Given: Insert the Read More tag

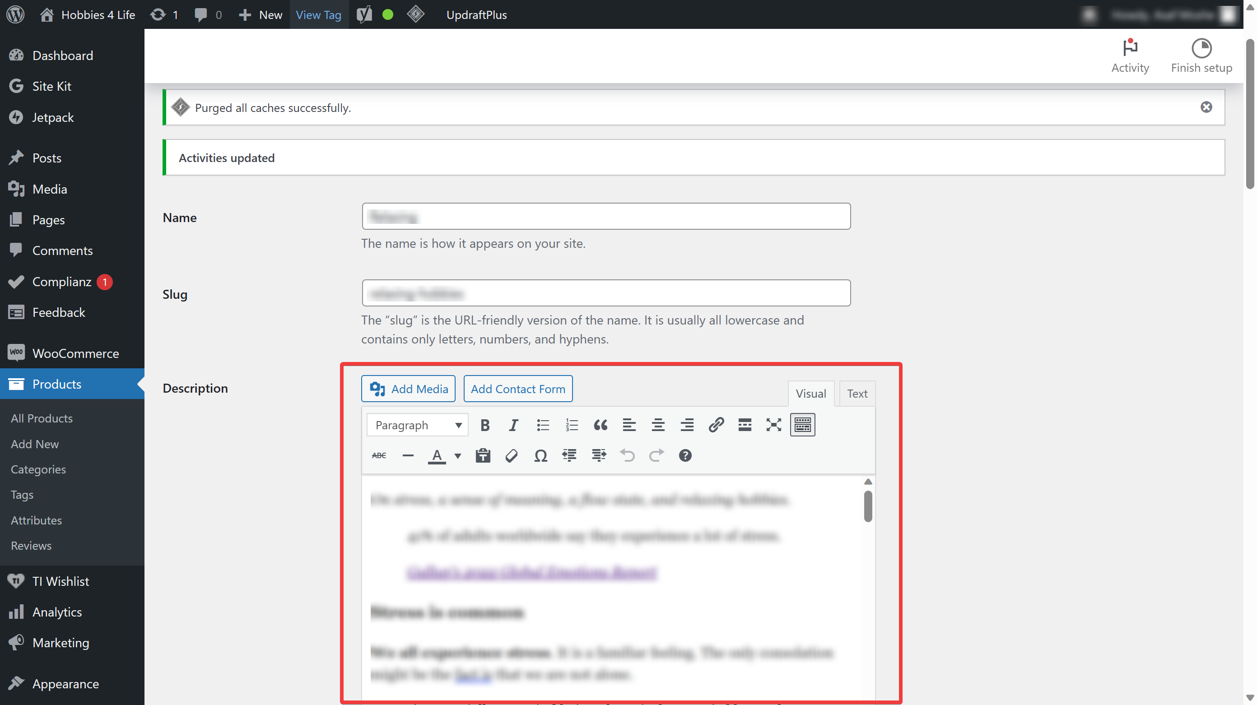Looking at the screenshot, I should 744,425.
